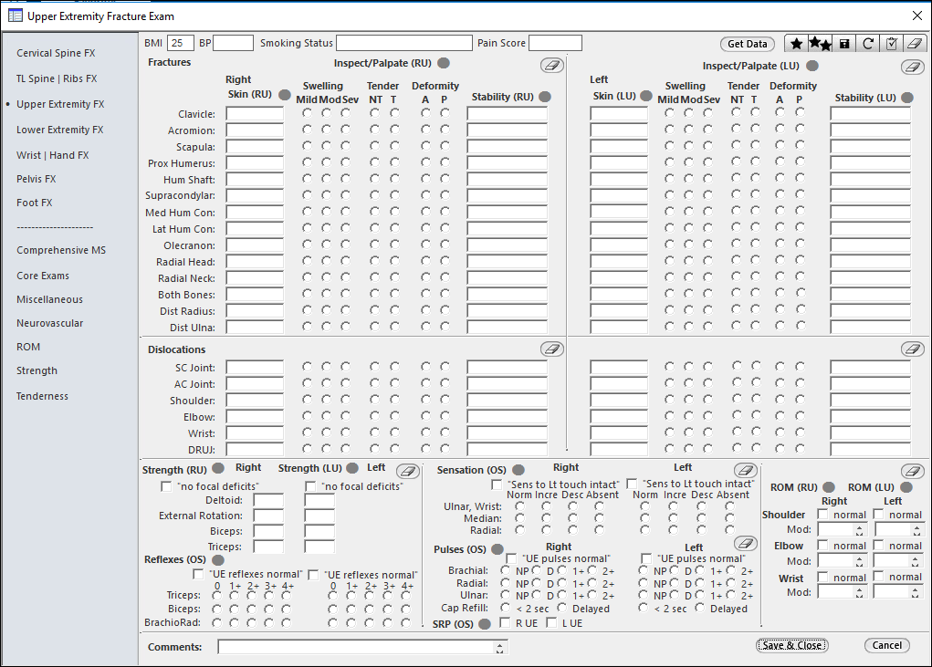This screenshot has height=667, width=932.
Task: Click the Smoking Status field
Action: pos(404,43)
